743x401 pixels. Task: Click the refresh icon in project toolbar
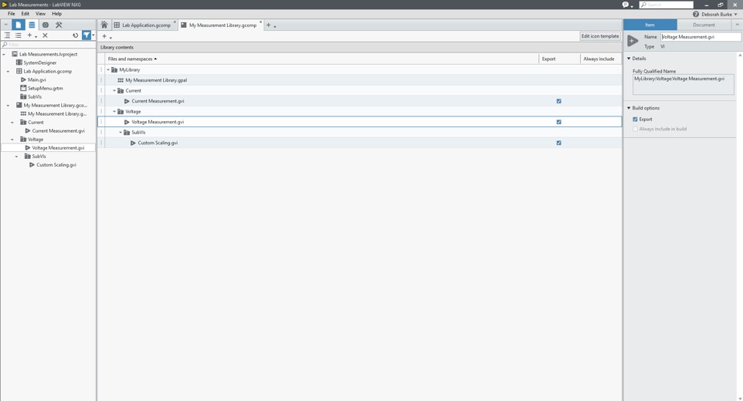pyautogui.click(x=75, y=35)
